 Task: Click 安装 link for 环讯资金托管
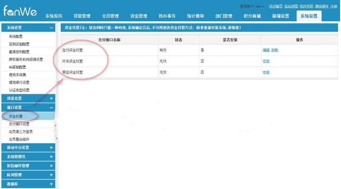(266, 61)
